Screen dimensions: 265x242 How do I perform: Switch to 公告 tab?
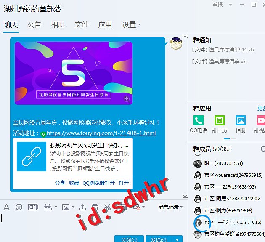pyautogui.click(x=34, y=25)
